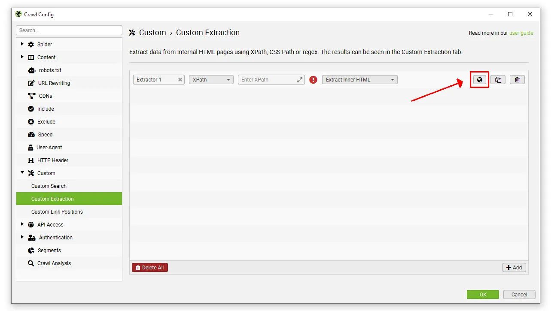Click Add to create a new extractor
The image size is (551, 311).
click(x=514, y=267)
